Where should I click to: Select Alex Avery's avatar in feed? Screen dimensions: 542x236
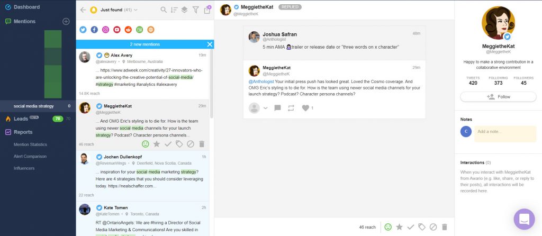click(84, 57)
